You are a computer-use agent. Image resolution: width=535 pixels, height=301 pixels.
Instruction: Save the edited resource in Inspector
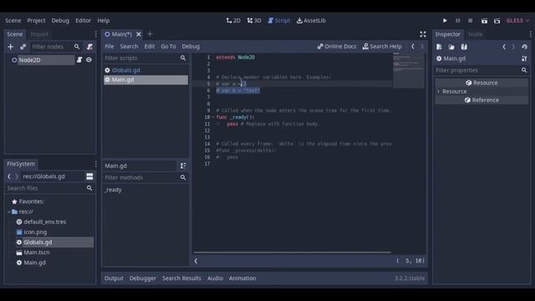pos(464,47)
